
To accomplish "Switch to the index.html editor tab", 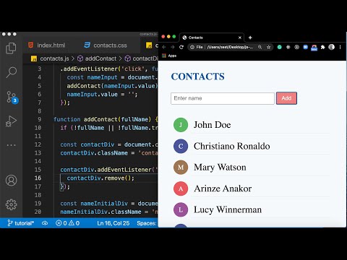I will (47, 45).
